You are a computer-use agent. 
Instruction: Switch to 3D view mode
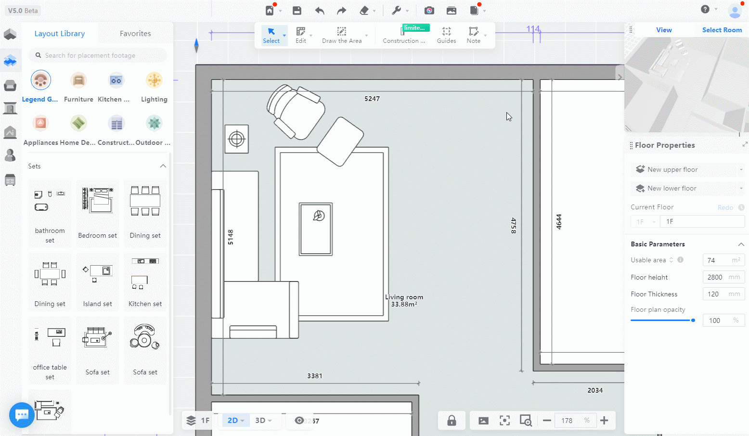click(x=260, y=421)
